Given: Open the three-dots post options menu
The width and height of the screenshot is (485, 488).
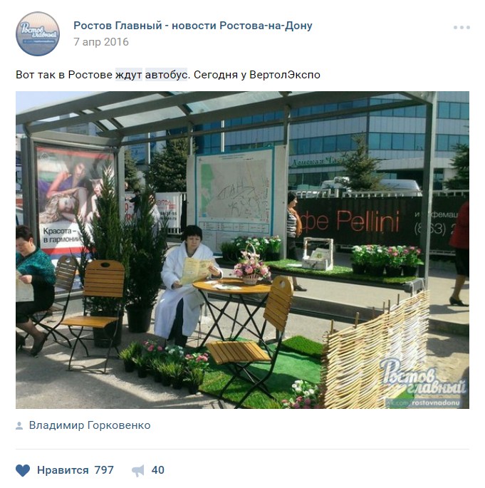Looking at the screenshot, I should tap(461, 27).
